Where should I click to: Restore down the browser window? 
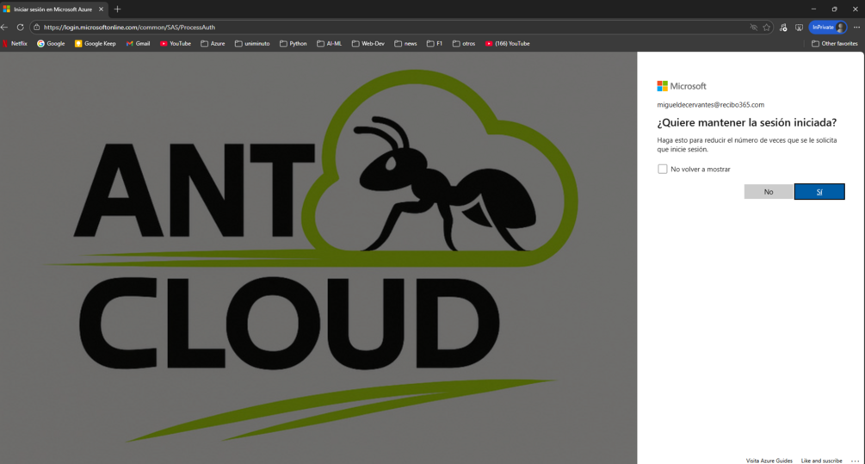coord(835,9)
